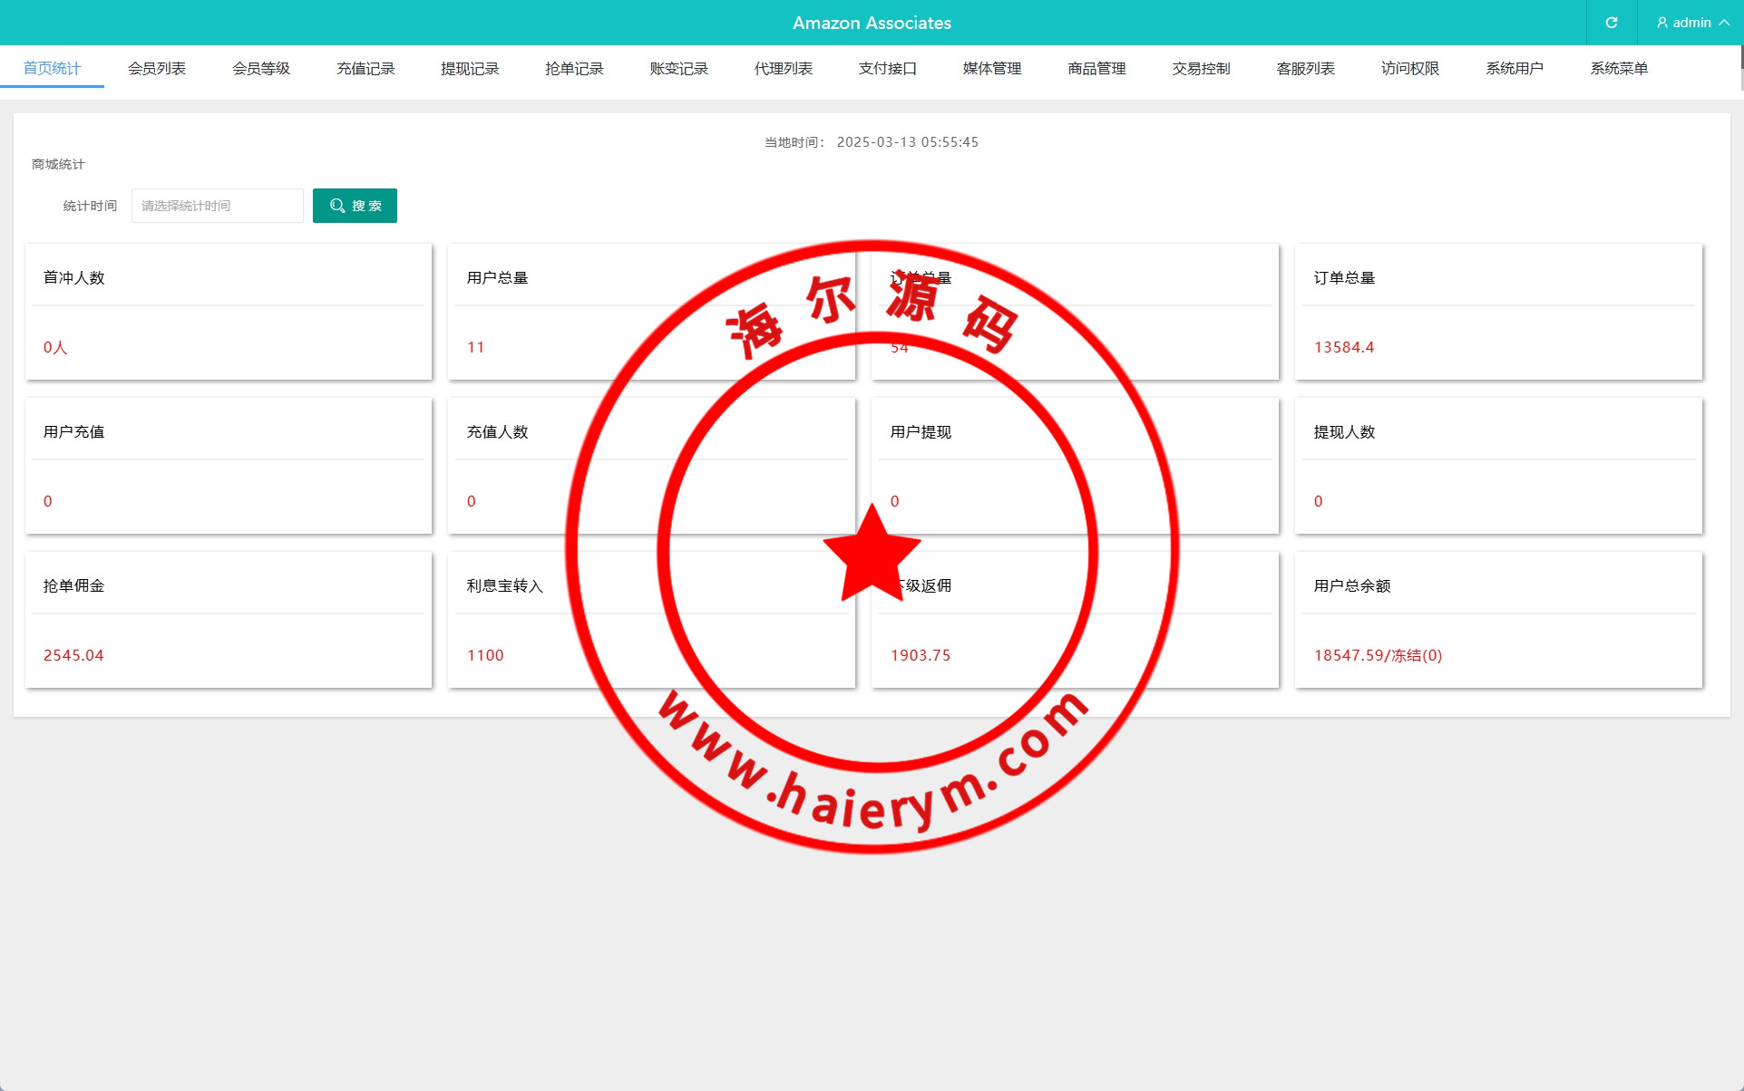This screenshot has width=1744, height=1091.
Task: Click the 搜索 search button
Action: 355,206
